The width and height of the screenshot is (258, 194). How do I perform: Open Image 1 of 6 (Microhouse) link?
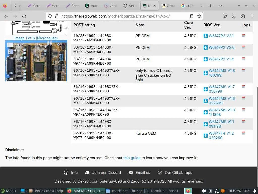(x=36, y=38)
